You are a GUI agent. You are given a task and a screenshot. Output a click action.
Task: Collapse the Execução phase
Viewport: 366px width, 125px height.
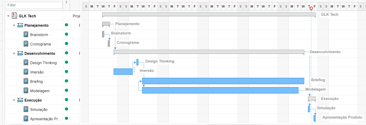point(14,100)
